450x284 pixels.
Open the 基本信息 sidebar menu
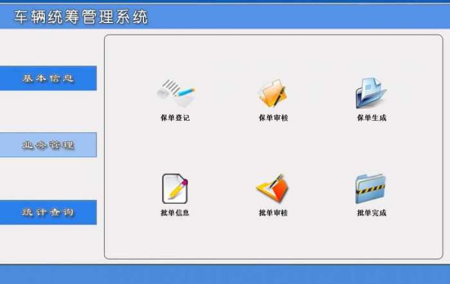pyautogui.click(x=48, y=78)
